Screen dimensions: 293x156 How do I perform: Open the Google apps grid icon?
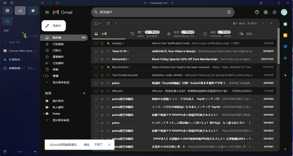pos(275,12)
